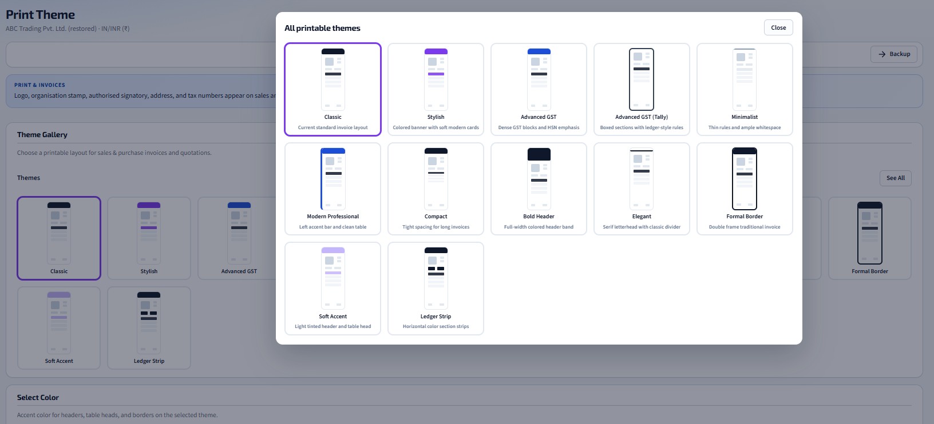
Task: Choose the Elegant theme preview
Action: pyautogui.click(x=642, y=179)
